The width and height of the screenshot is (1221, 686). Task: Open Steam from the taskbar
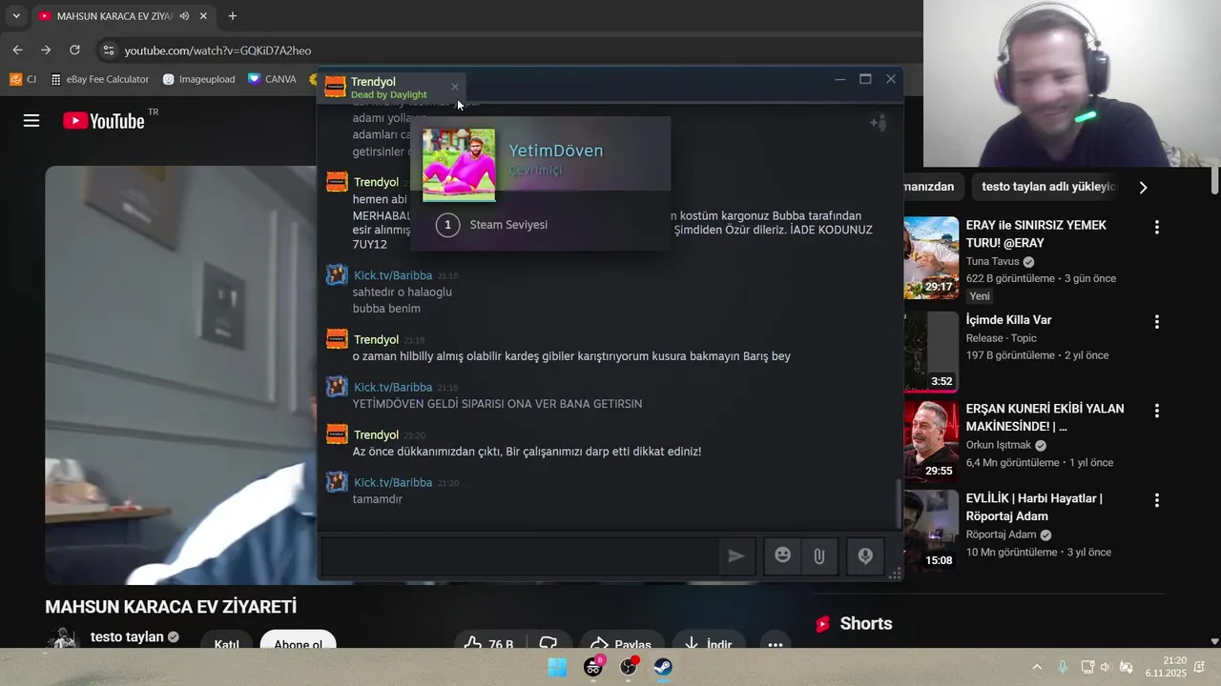(x=663, y=667)
